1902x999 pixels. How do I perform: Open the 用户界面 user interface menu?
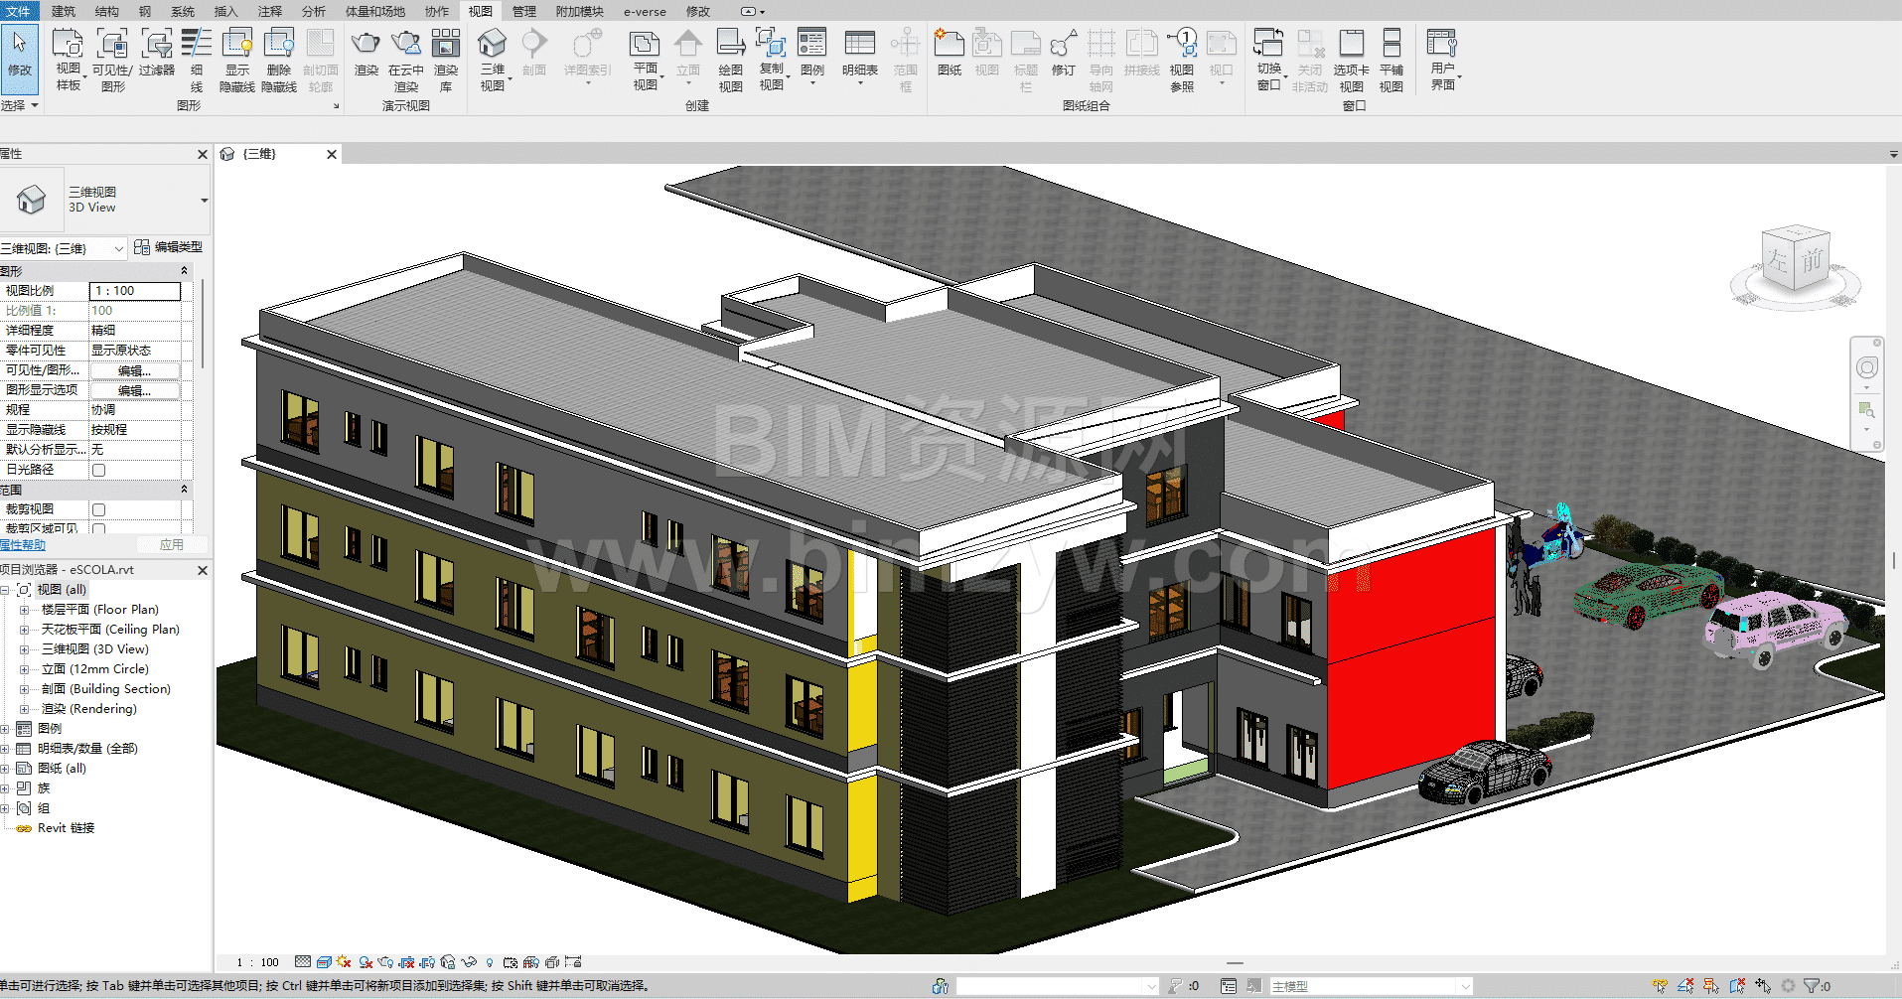1443,59
